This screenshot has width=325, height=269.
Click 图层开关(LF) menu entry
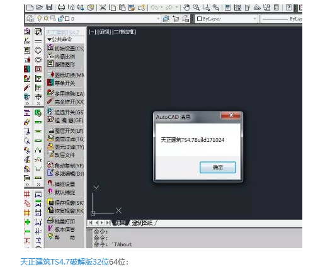pyautogui.click(x=66, y=131)
